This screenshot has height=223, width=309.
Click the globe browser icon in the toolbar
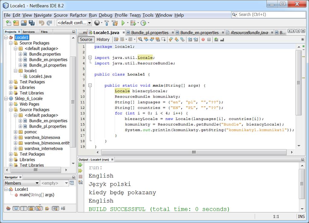click(97, 23)
